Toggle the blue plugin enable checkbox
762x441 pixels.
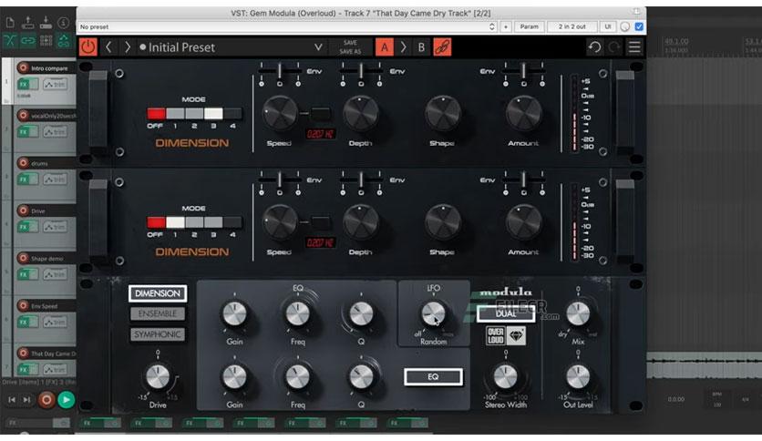[x=639, y=26]
